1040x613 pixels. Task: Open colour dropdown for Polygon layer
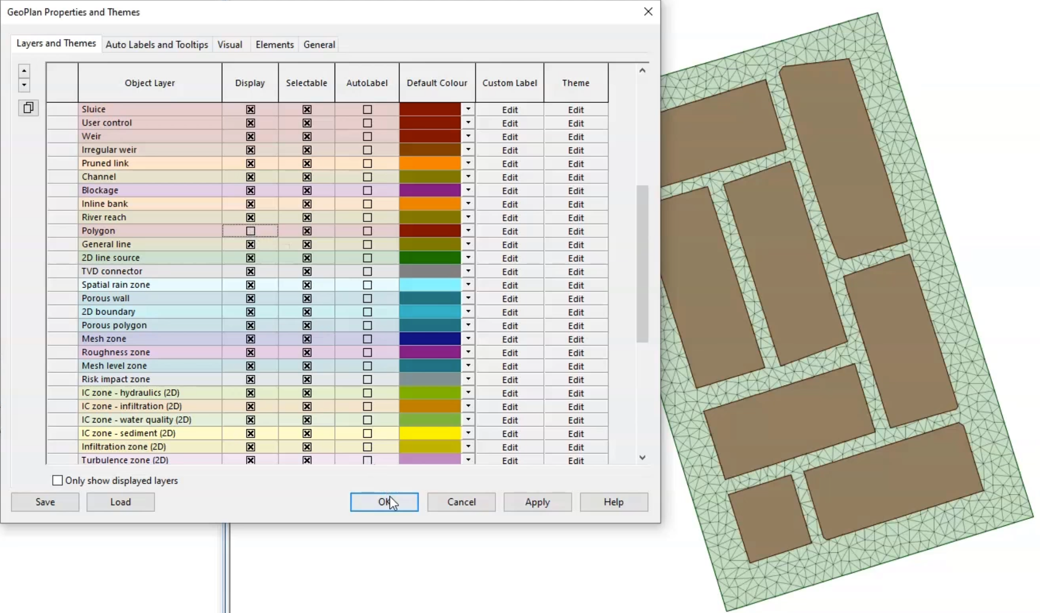(468, 231)
